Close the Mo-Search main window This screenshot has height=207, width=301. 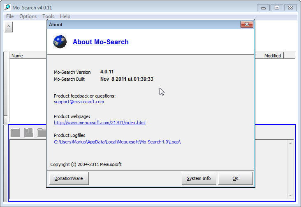tap(290, 8)
